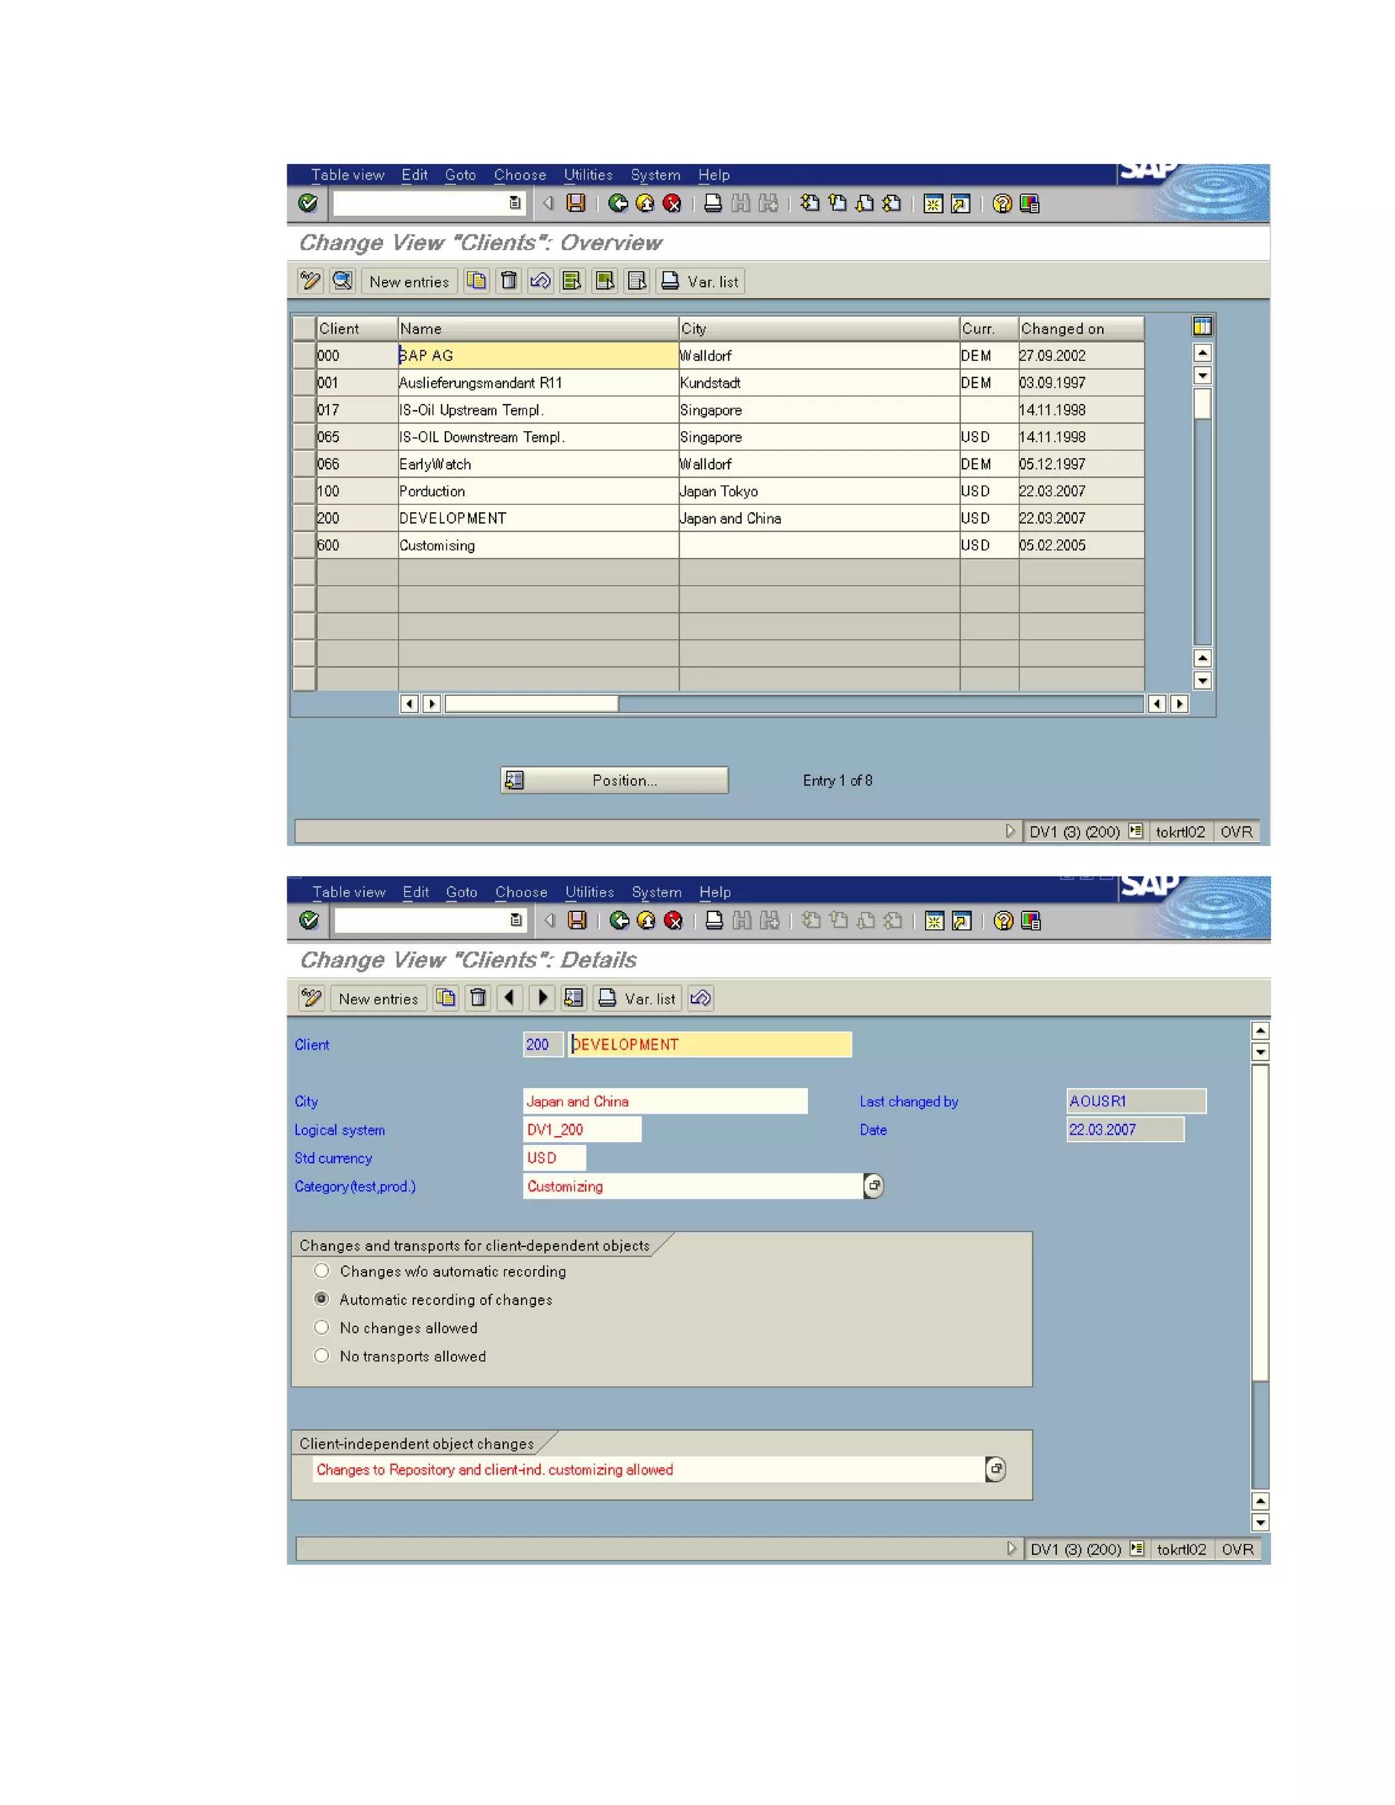Screen dimensions: 1395x1805
Task: Click the Save icon in top toolbar
Action: coord(576,203)
